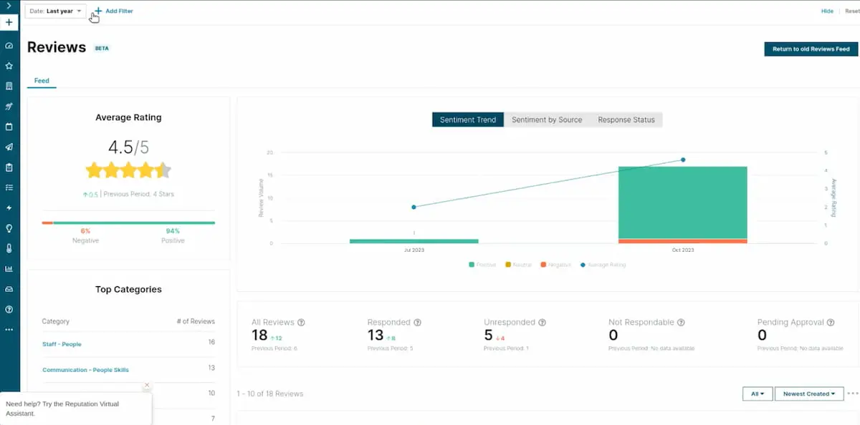Open the Date Last year dropdown

point(55,11)
